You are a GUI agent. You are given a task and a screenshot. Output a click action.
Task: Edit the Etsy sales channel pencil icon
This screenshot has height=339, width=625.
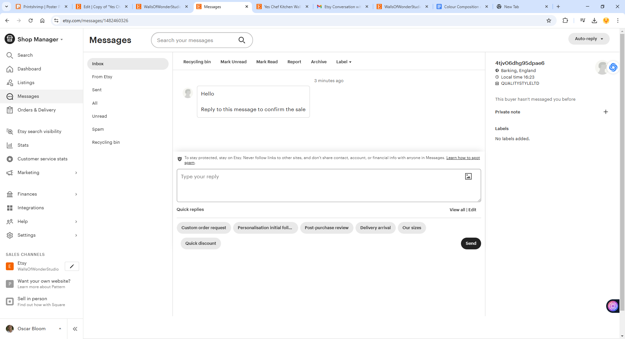72,266
